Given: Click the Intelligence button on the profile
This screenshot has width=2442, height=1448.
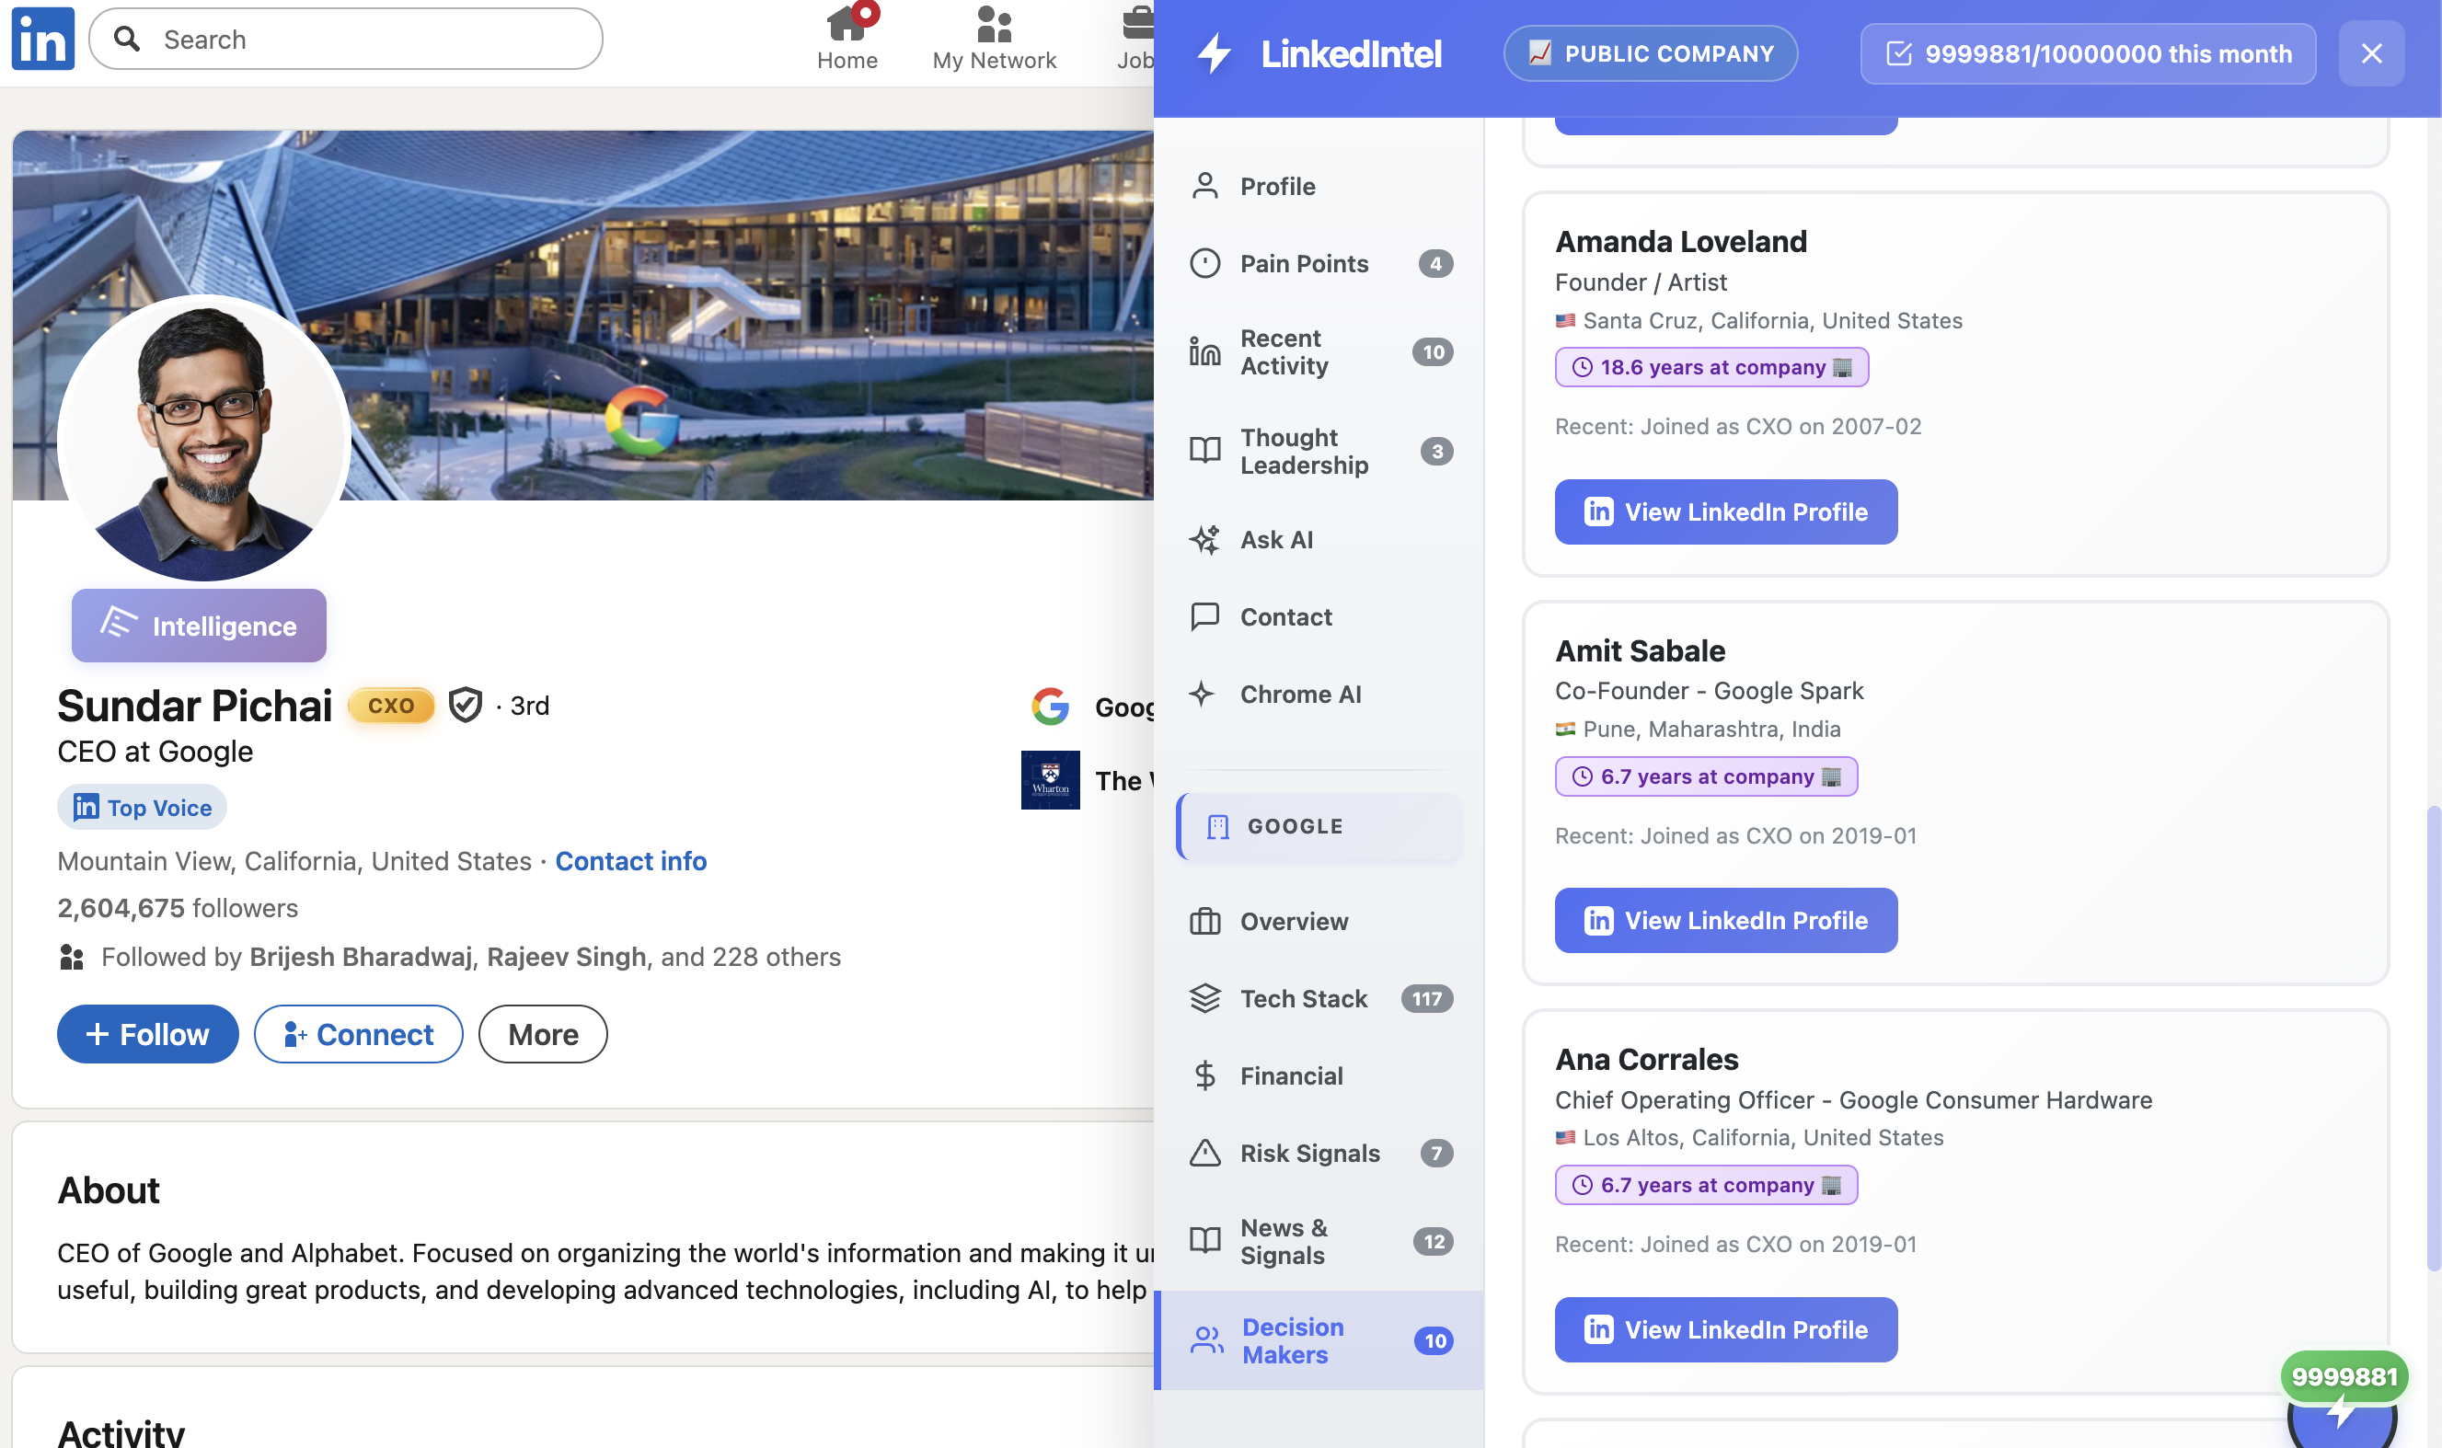Looking at the screenshot, I should pos(199,626).
